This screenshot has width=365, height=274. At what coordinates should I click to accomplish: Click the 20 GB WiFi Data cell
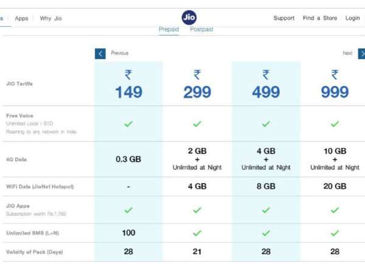(x=335, y=187)
